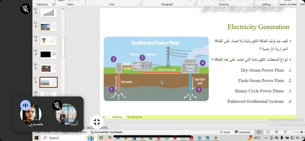Image resolution: width=305 pixels, height=141 pixels.
Task: Open Telegram from the Windows taskbar
Action: pyautogui.click(x=200, y=138)
